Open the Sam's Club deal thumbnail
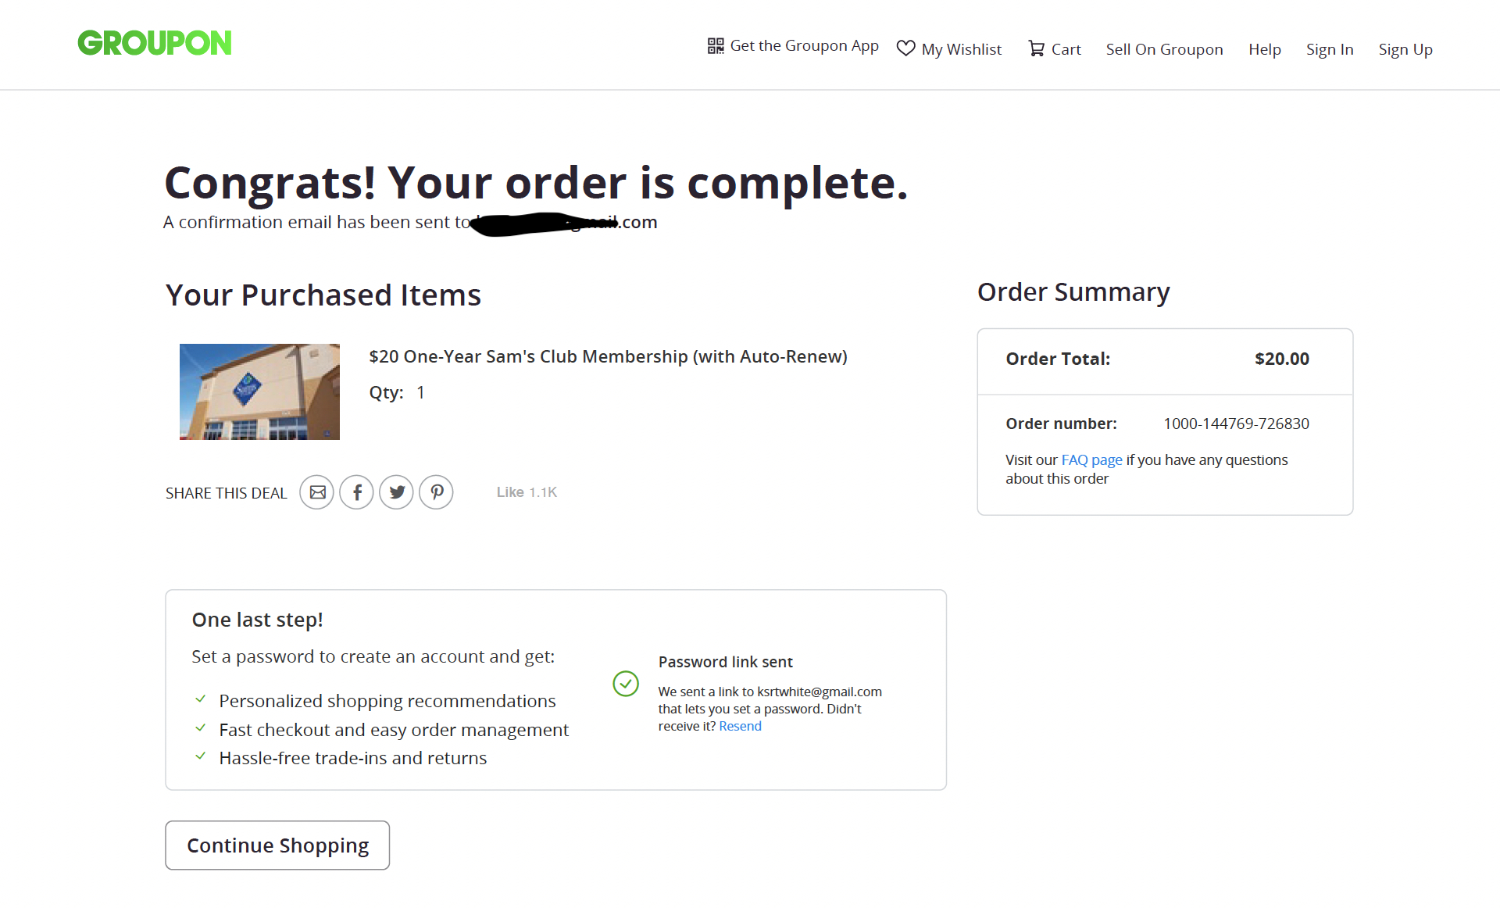 click(x=259, y=391)
